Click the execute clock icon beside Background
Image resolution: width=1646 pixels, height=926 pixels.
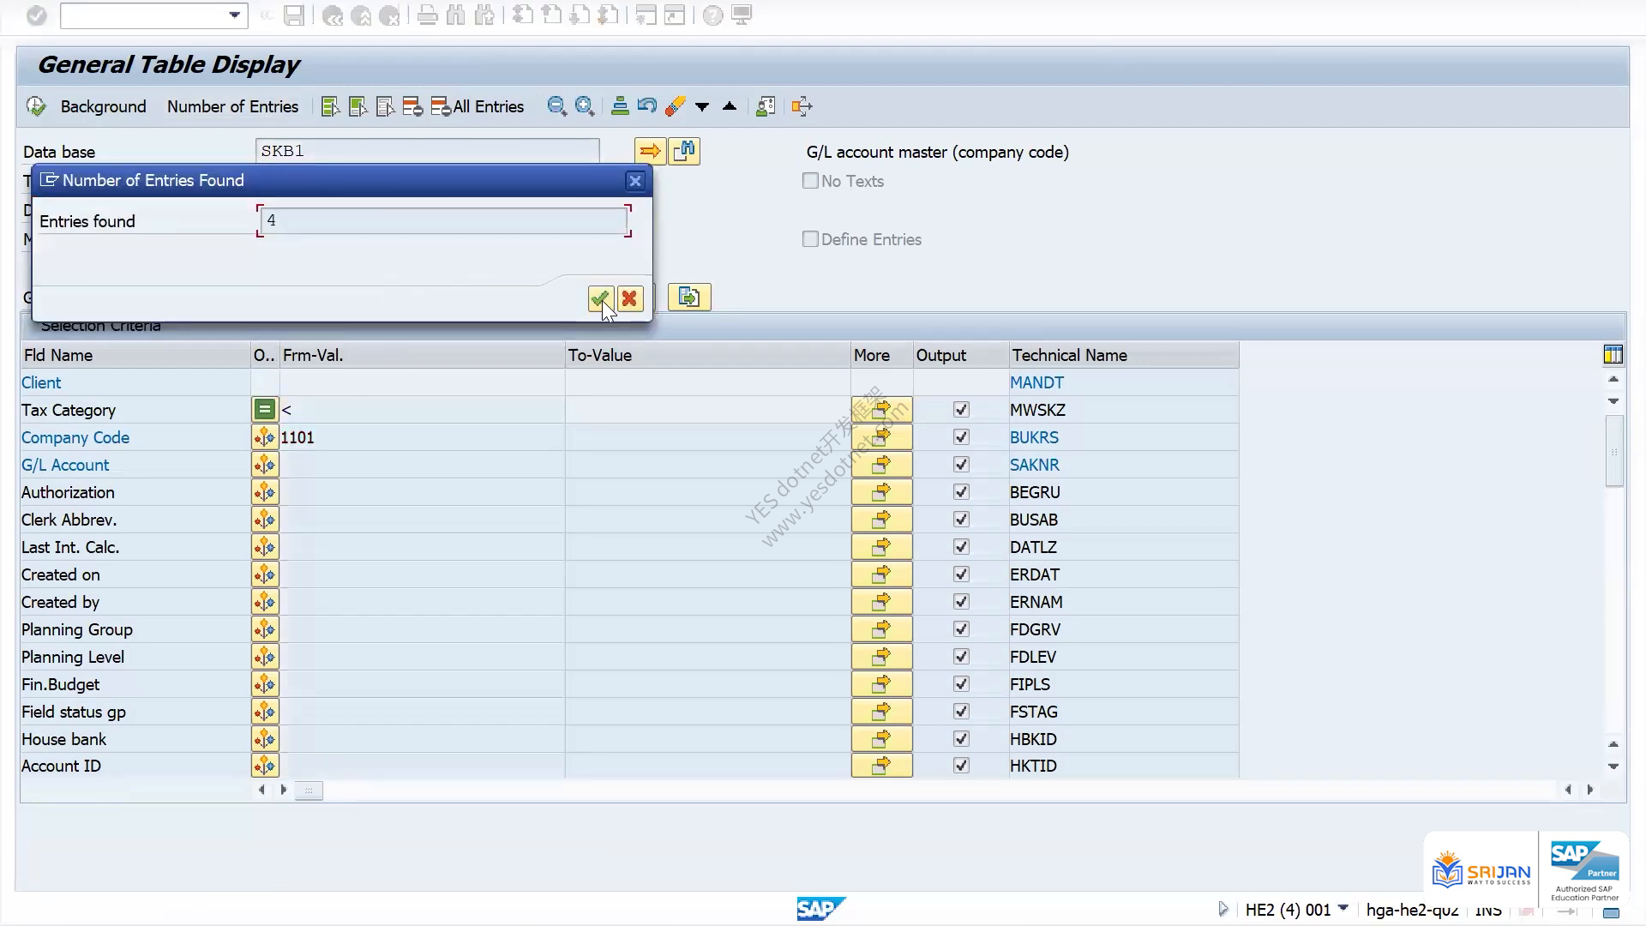(36, 106)
